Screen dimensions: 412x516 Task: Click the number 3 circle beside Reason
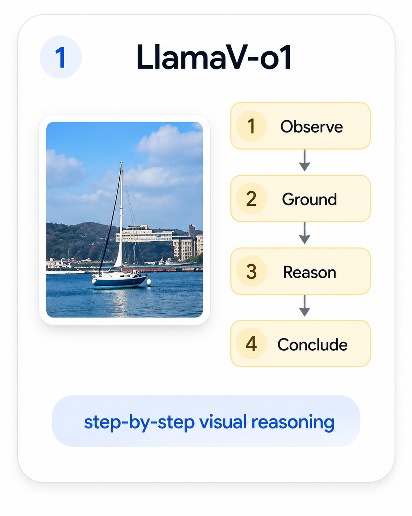click(x=251, y=272)
